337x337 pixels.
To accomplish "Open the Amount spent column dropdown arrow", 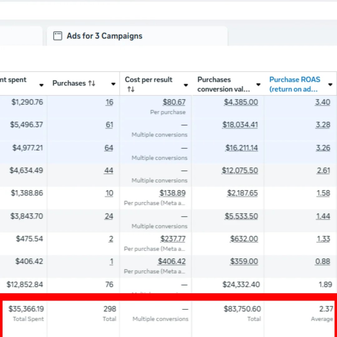I will click(x=41, y=85).
